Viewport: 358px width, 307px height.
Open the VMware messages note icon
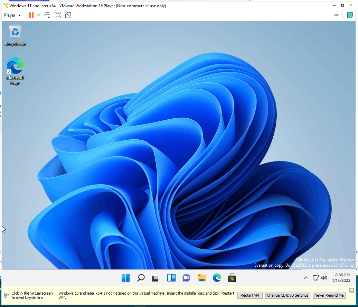350,15
